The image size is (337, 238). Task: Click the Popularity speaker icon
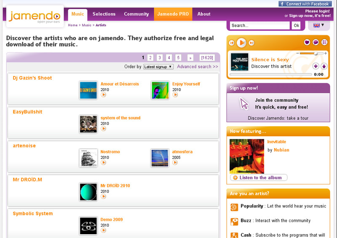click(x=234, y=207)
